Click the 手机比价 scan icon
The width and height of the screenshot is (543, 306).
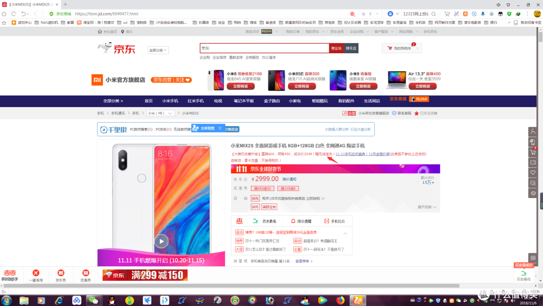326,221
